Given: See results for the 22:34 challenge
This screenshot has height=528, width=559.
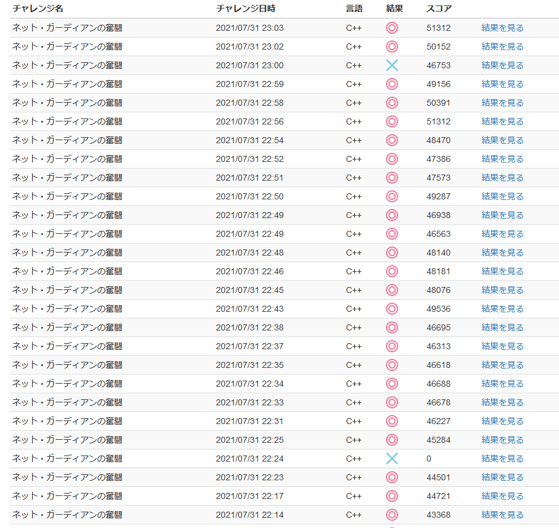Looking at the screenshot, I should tap(502, 384).
